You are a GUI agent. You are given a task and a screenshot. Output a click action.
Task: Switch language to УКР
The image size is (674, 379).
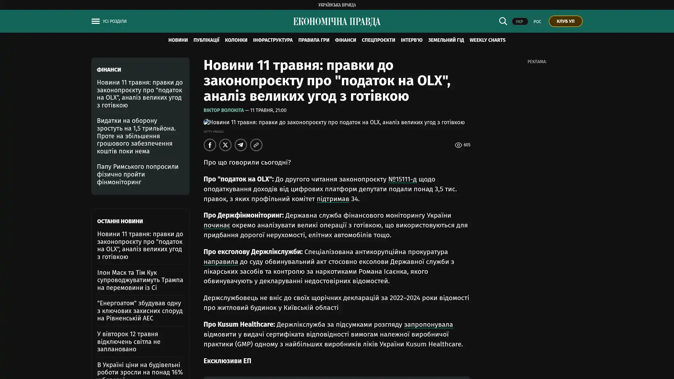point(519,21)
